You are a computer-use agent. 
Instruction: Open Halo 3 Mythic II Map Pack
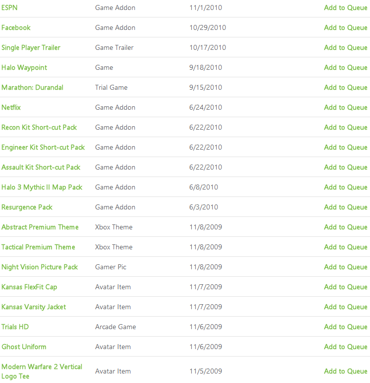point(42,188)
